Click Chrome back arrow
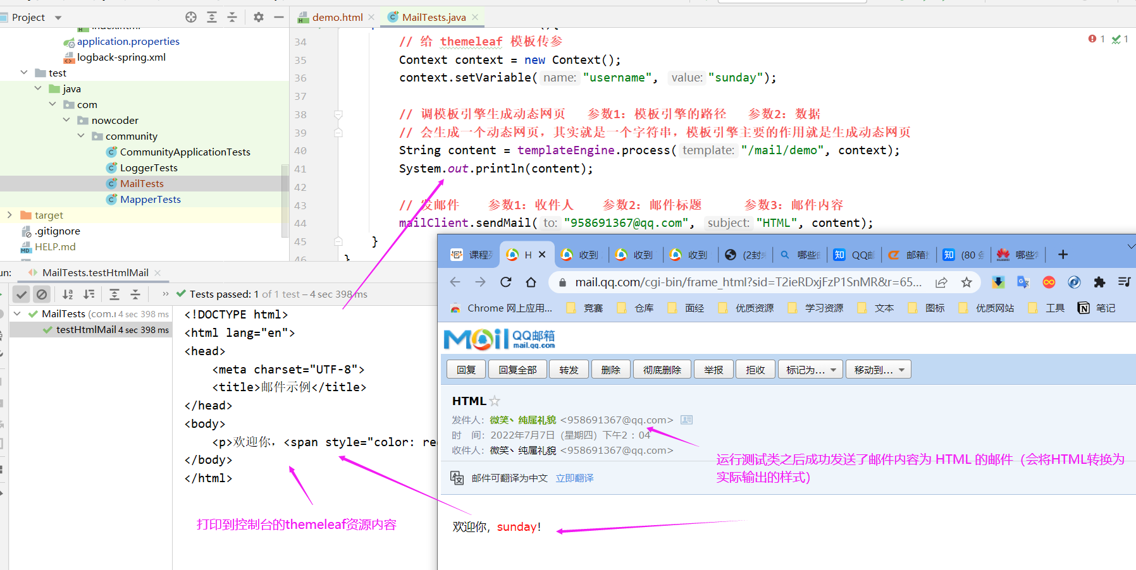Screen dimensions: 1136x570 pos(455,282)
